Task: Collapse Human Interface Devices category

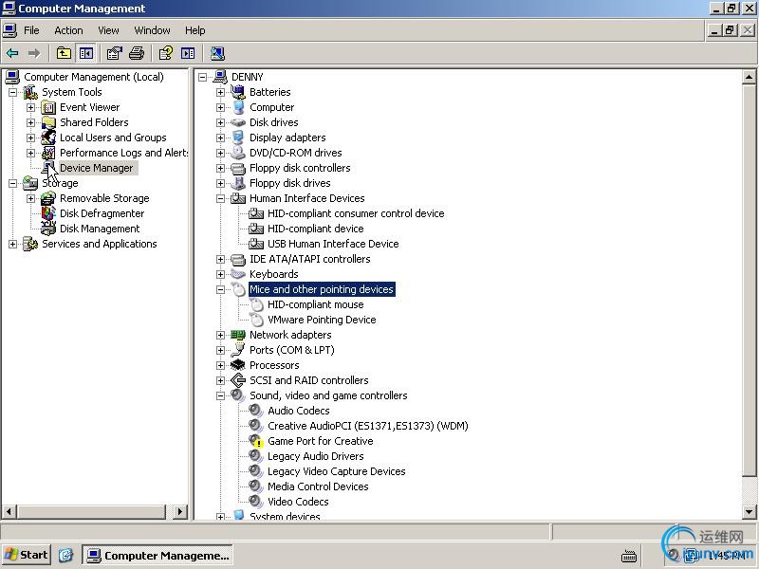Action: (x=221, y=198)
